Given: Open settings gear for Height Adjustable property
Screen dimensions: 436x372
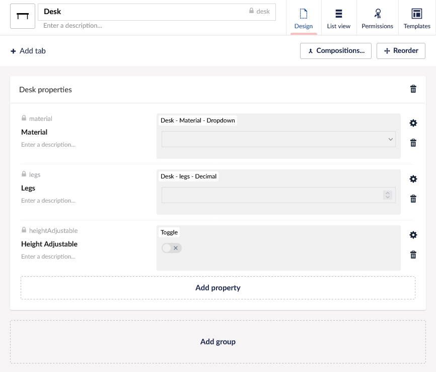Looking at the screenshot, I should point(413,235).
